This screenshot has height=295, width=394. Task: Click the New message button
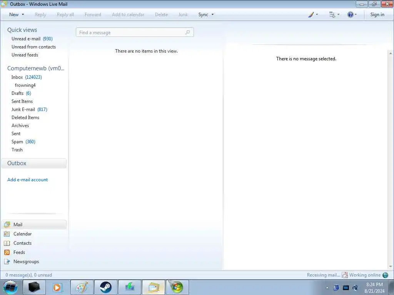click(x=14, y=15)
